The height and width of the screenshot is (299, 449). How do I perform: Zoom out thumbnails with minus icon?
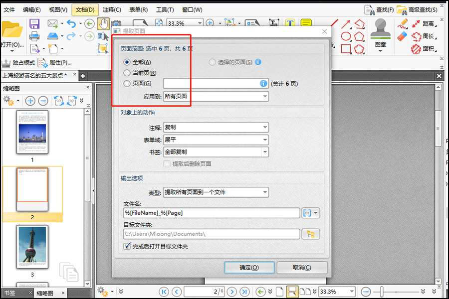coord(43,101)
